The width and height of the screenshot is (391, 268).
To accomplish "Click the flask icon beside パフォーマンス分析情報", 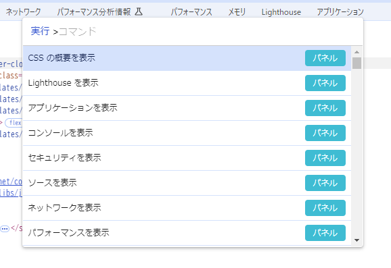I will coord(139,11).
